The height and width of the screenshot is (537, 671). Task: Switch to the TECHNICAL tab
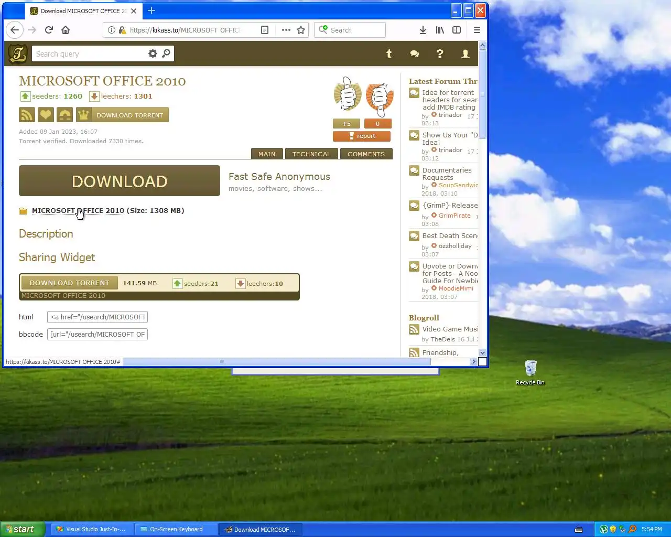pyautogui.click(x=311, y=154)
